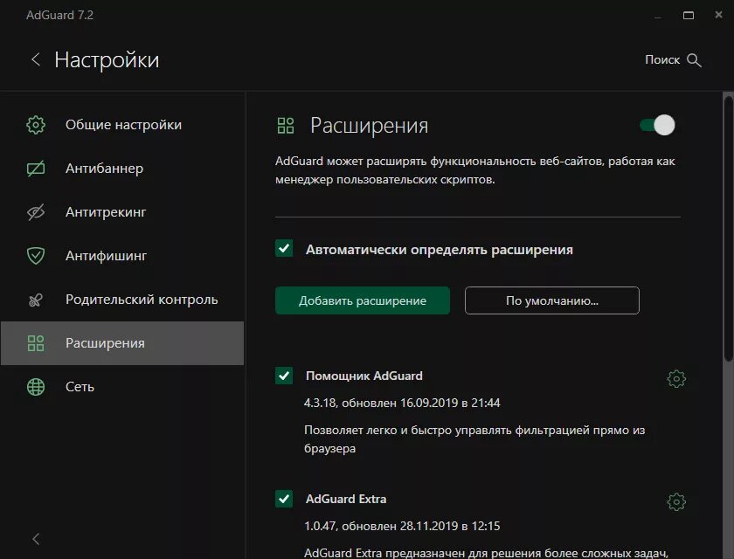Toggle the Расширения module switch off
The image size is (734, 559).
(657, 125)
